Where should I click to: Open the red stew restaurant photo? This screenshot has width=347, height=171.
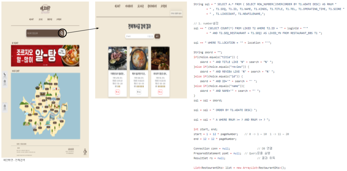(139, 58)
